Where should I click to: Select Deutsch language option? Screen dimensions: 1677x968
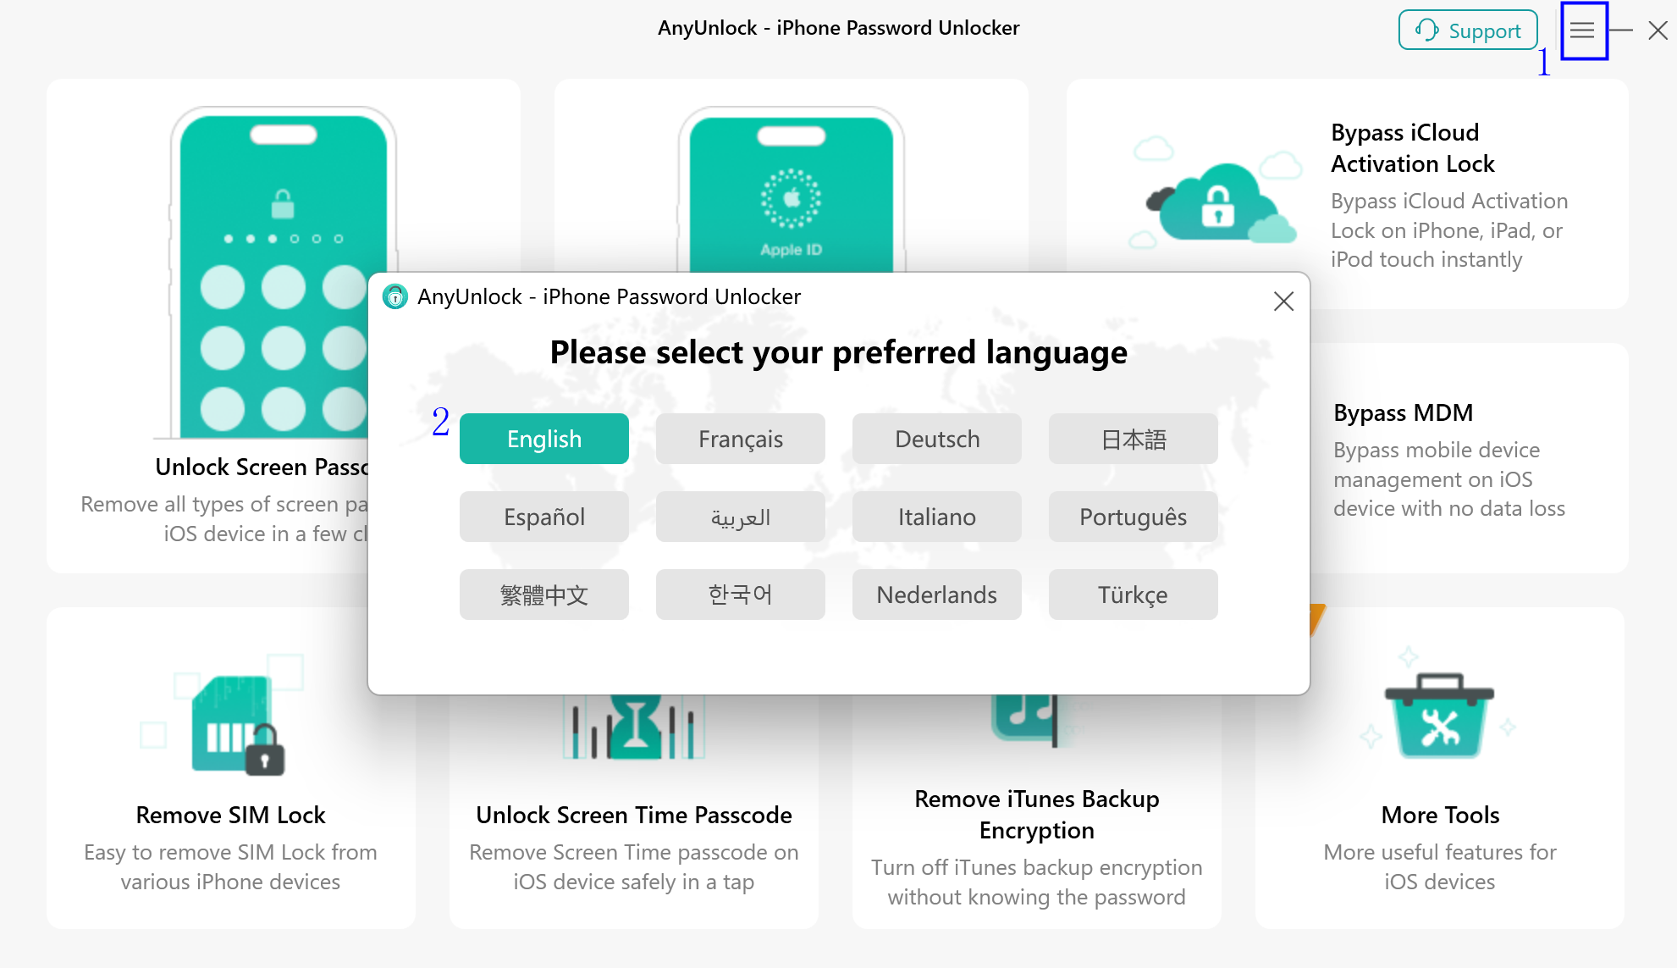(x=936, y=438)
